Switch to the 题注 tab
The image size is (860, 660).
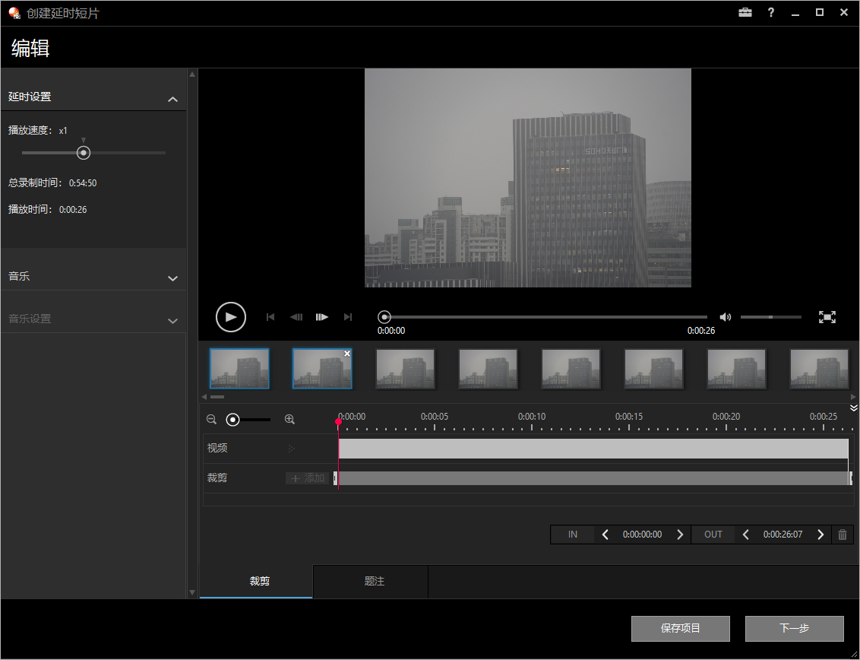click(374, 582)
